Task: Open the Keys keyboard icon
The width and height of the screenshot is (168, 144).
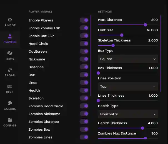Action: click(10, 86)
